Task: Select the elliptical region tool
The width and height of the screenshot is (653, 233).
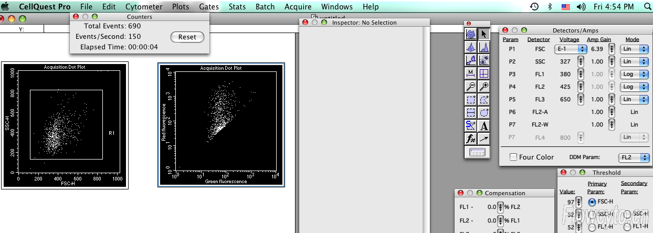Action: (x=484, y=112)
